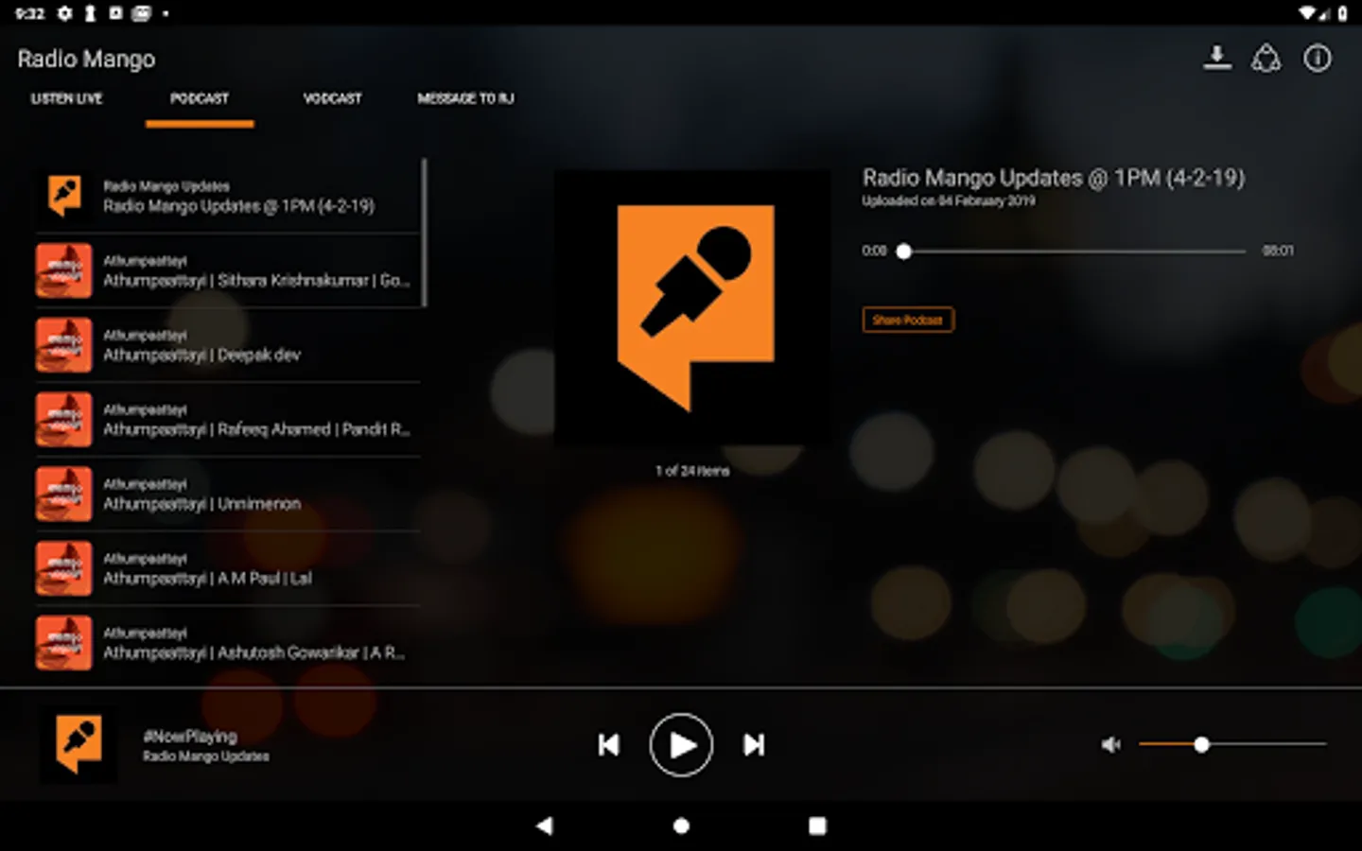Click the Radio Mango app title
The width and height of the screenshot is (1362, 851).
pyautogui.click(x=86, y=59)
